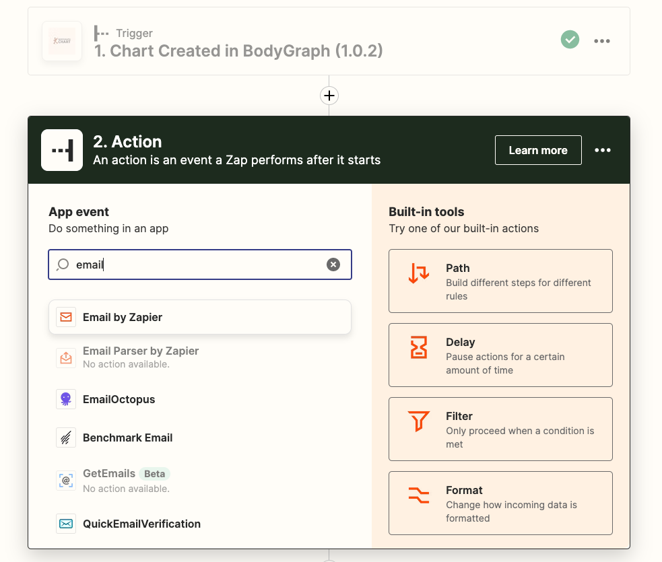The width and height of the screenshot is (662, 562).
Task: Click the Action step icon
Action: (x=62, y=150)
